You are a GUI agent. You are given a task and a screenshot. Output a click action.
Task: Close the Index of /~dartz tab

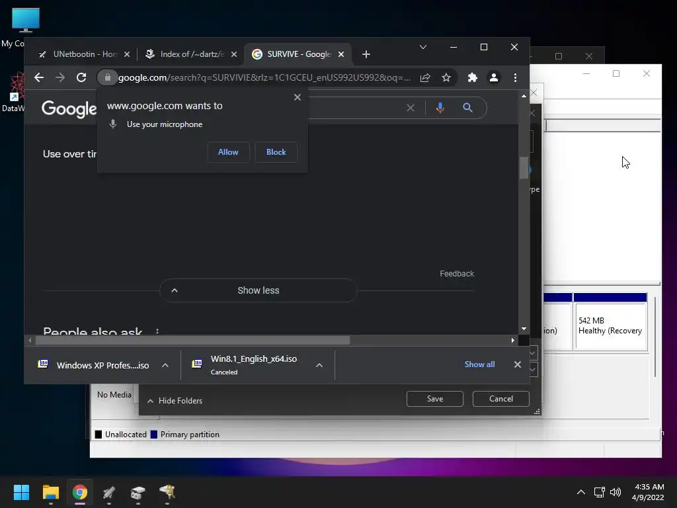pyautogui.click(x=233, y=54)
